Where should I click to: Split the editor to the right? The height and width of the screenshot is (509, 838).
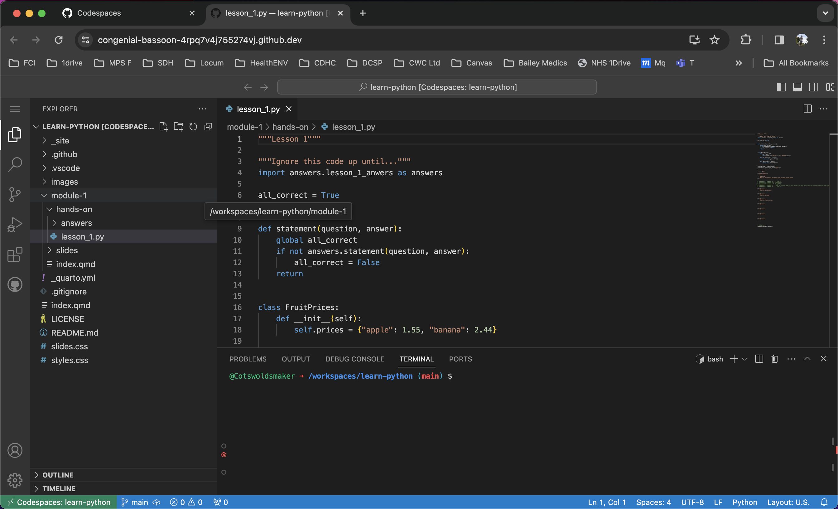[x=807, y=109]
